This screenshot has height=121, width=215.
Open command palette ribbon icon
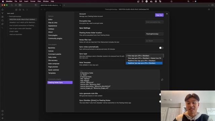(2, 28)
